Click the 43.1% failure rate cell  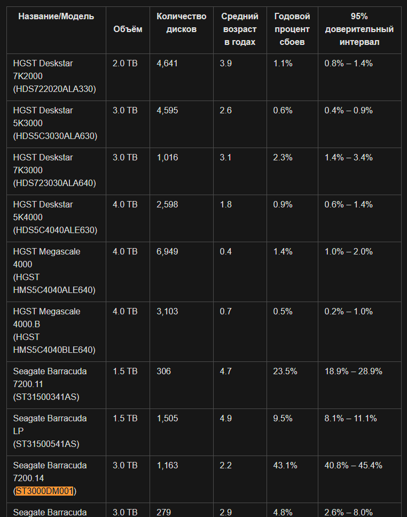click(x=285, y=465)
